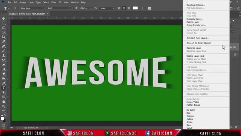Select the Rectangle shape tool
The height and width of the screenshot is (136, 241).
pyautogui.click(x=3, y=97)
